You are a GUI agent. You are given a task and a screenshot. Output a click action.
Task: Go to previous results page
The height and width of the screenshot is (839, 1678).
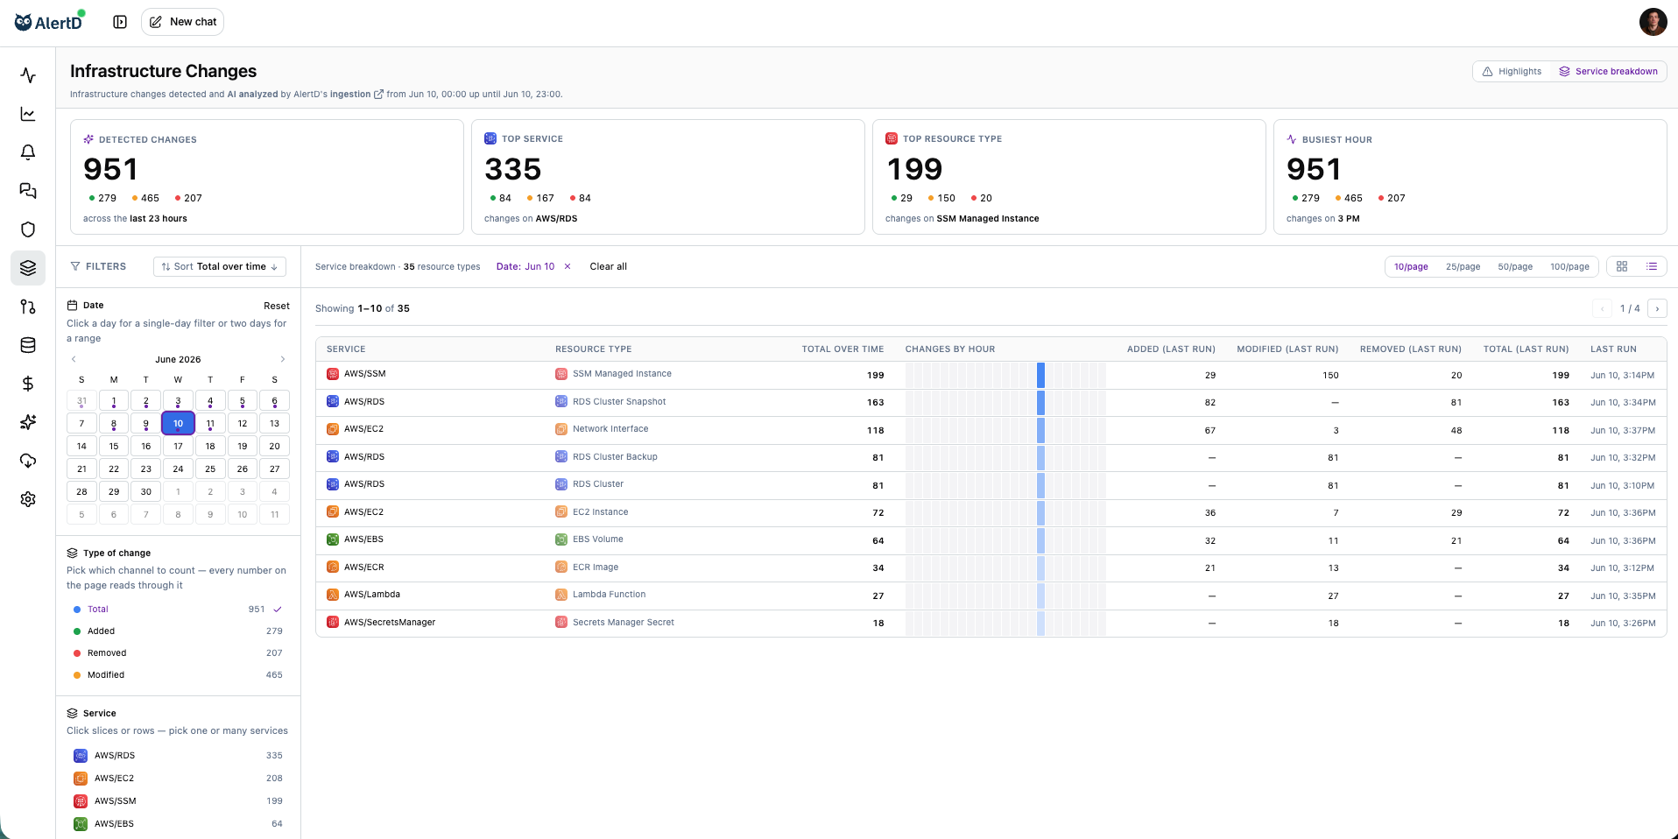click(x=1603, y=308)
